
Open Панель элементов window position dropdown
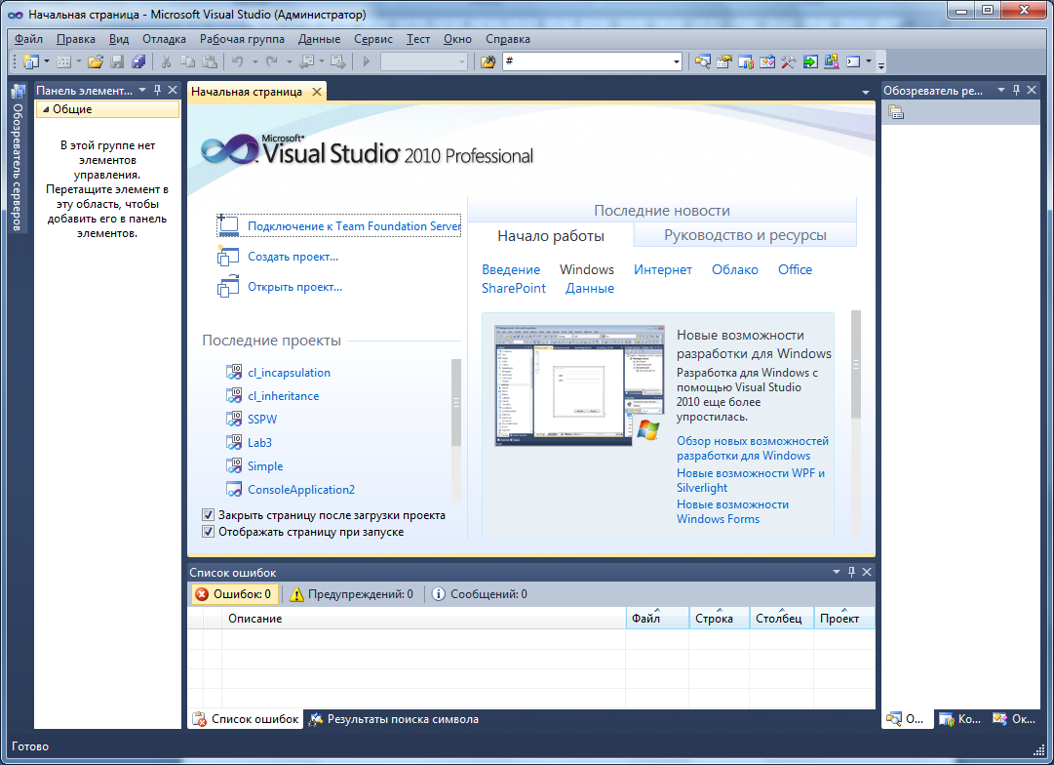(141, 90)
